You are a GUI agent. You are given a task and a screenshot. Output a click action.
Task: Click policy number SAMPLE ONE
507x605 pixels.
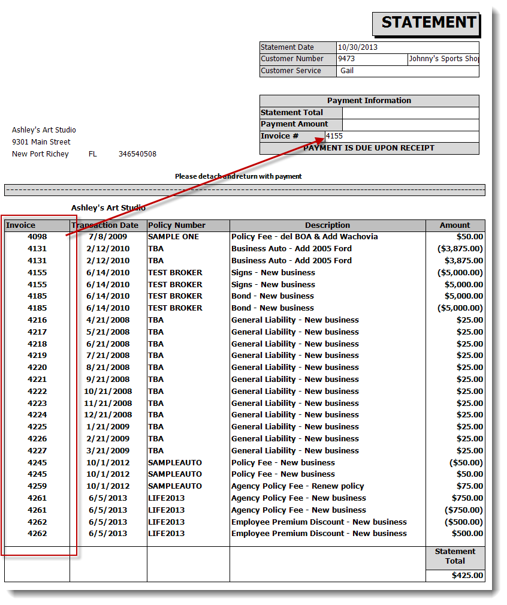(174, 237)
